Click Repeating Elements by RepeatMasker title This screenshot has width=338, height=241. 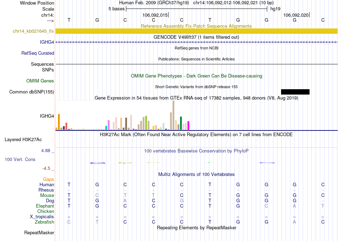pos(197,228)
